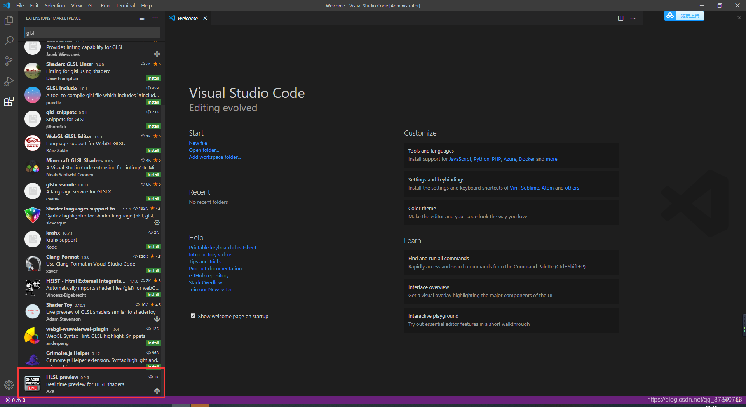Viewport: 746px width, 407px height.
Task: Open the Edit menu
Action: (34, 5)
